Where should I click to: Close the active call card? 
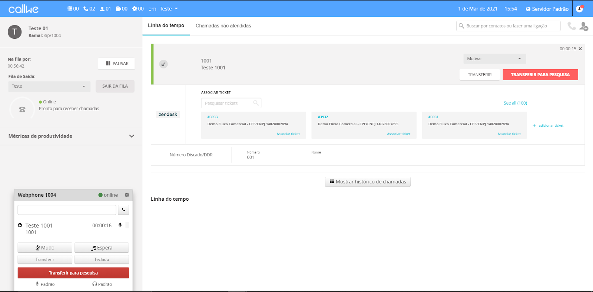click(x=580, y=49)
